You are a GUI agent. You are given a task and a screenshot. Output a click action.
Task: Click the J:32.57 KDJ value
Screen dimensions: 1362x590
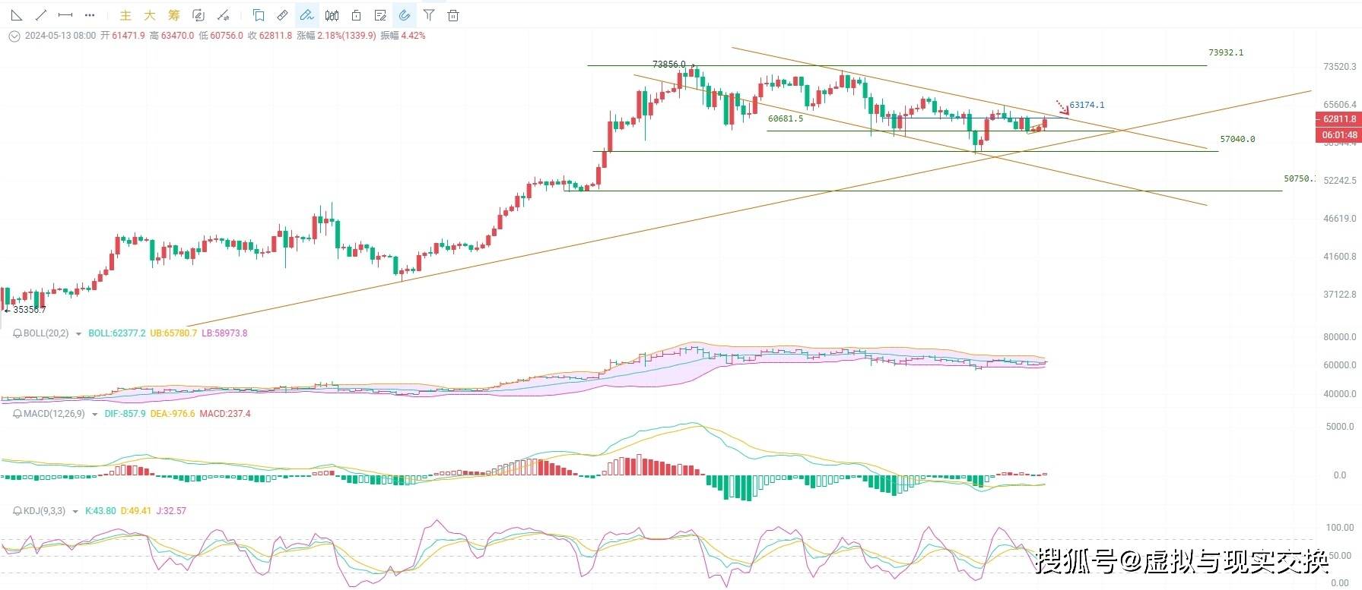170,511
